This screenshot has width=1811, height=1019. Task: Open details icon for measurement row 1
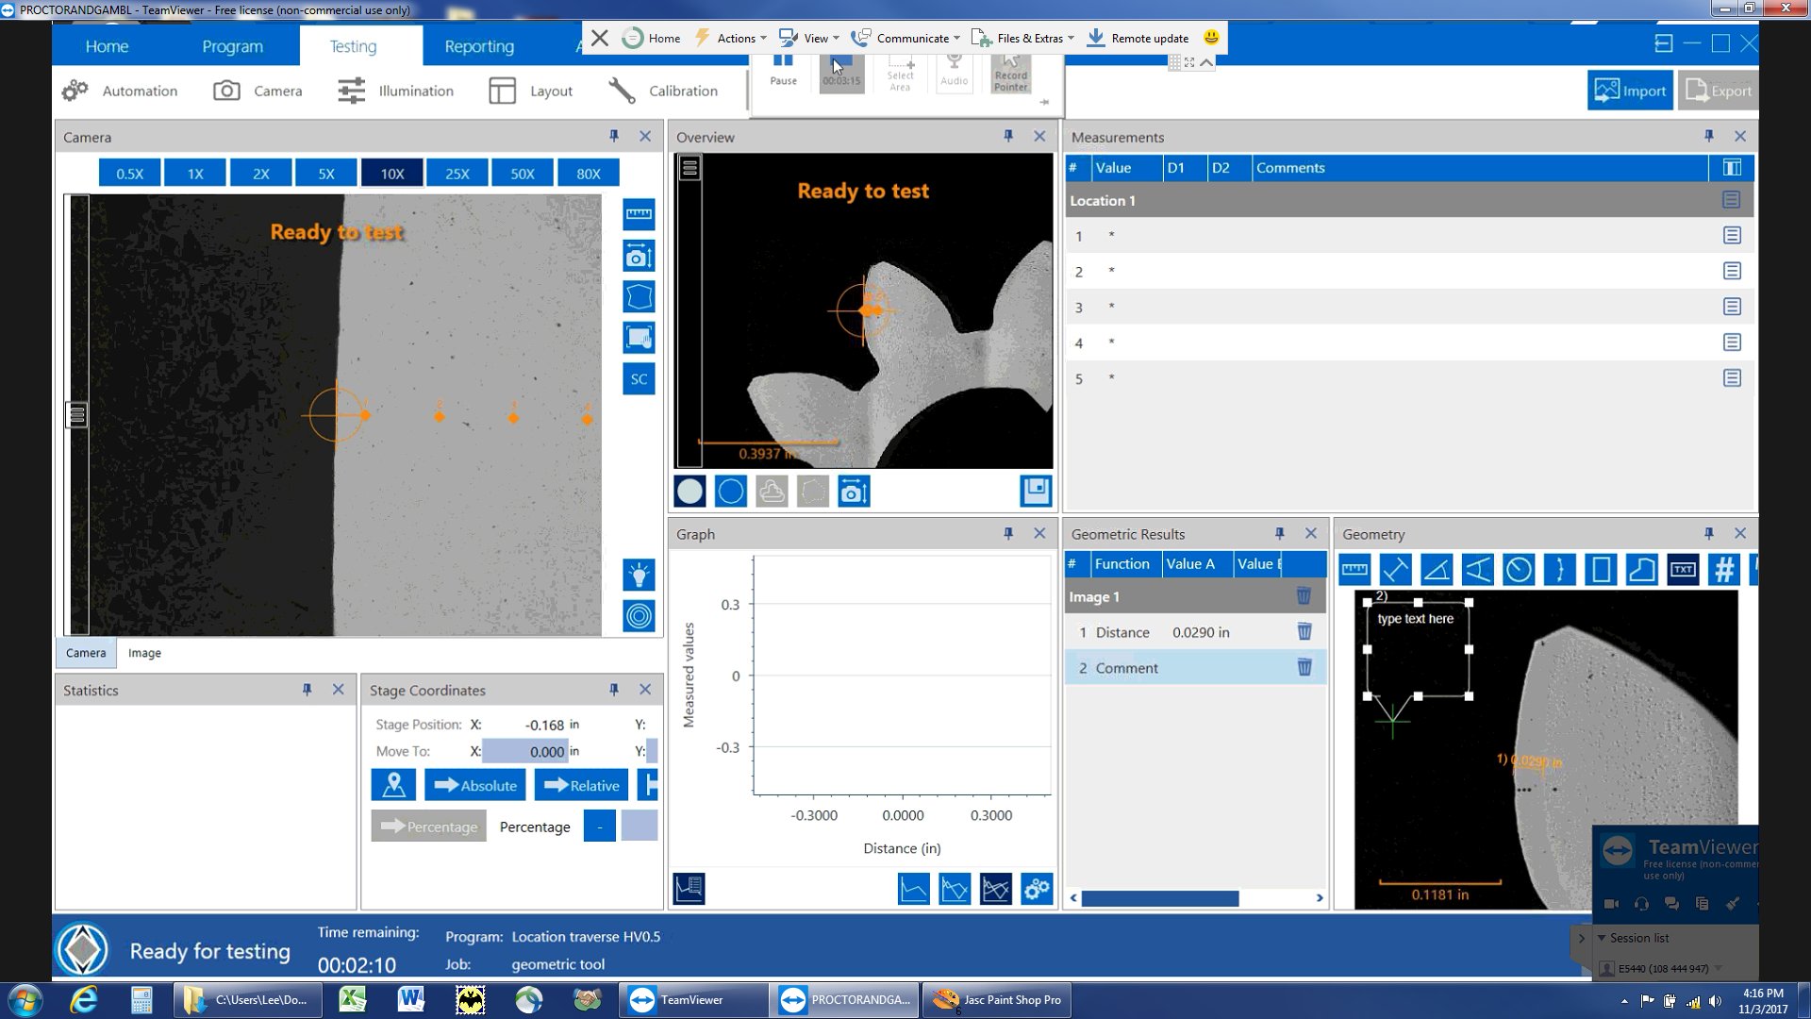(1732, 235)
